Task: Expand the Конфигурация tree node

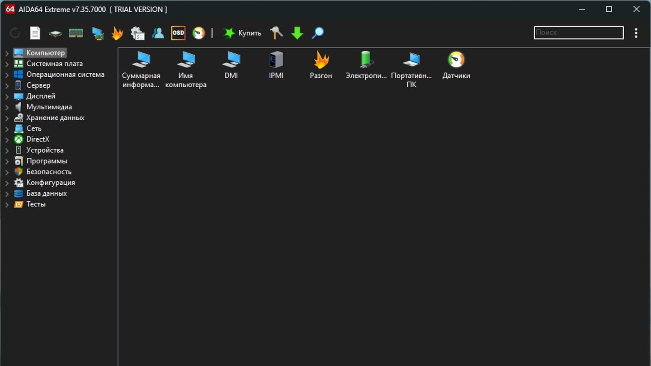Action: click(7, 183)
